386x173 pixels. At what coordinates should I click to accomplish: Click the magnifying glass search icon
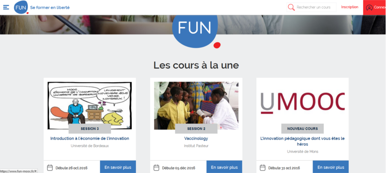(291, 7)
